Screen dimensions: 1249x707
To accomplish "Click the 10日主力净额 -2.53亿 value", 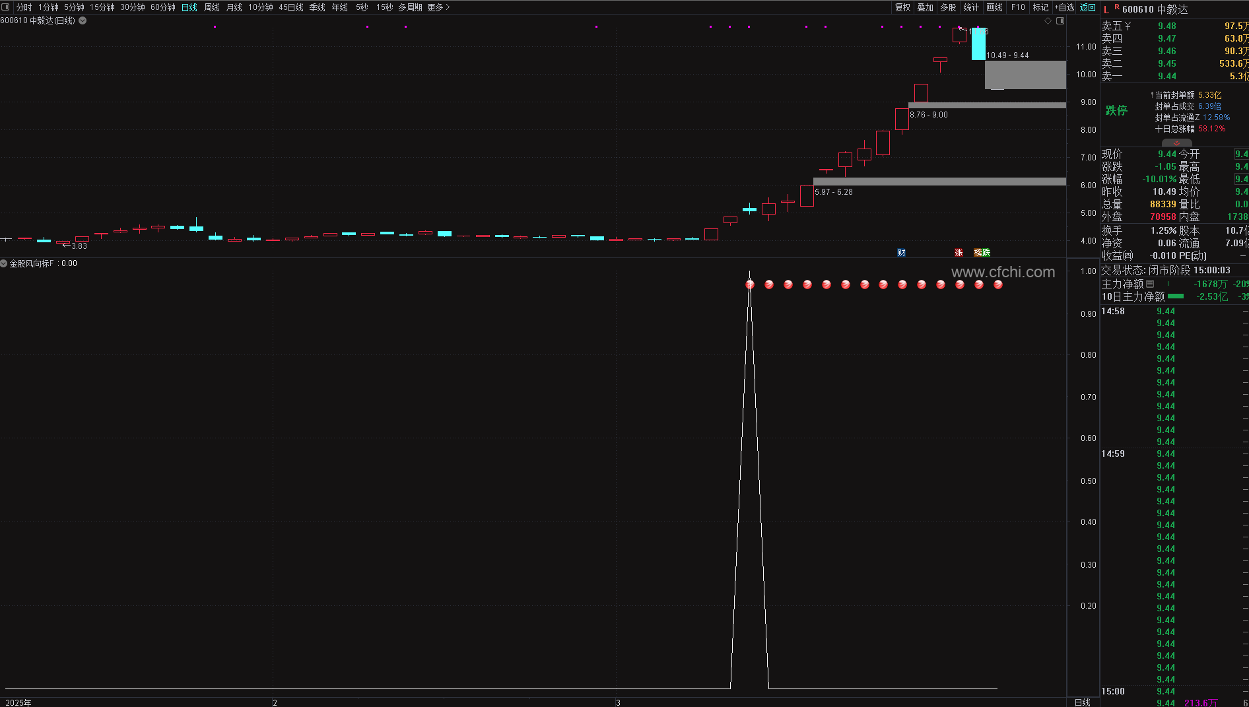I will click(1213, 296).
